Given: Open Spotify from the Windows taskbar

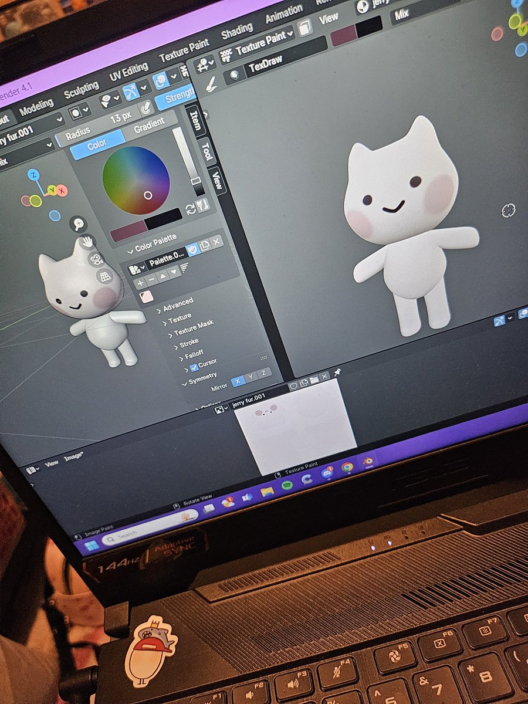Looking at the screenshot, I should pos(287,484).
